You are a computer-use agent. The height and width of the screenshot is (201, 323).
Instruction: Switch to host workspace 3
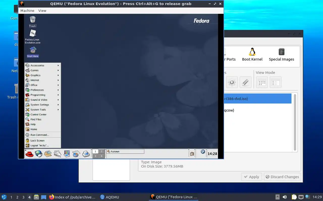tap(23, 197)
